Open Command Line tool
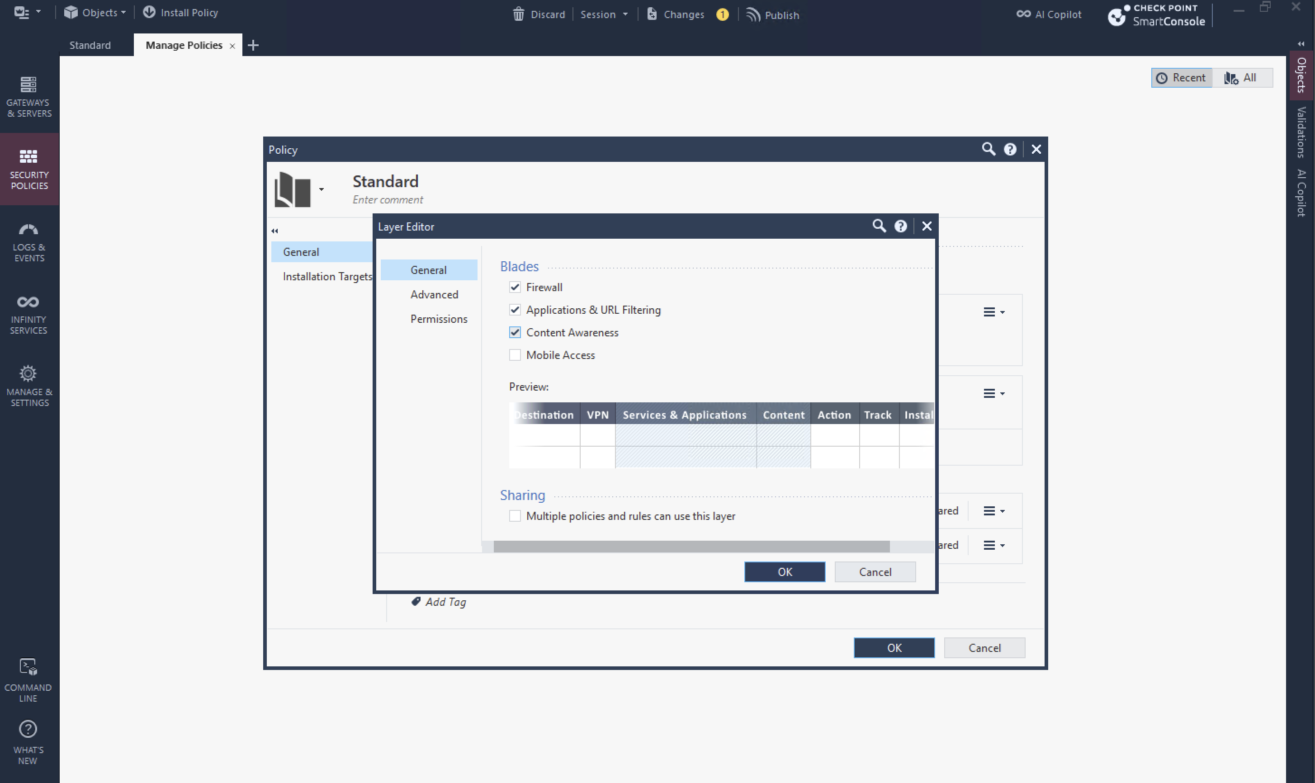The image size is (1315, 783). click(28, 679)
